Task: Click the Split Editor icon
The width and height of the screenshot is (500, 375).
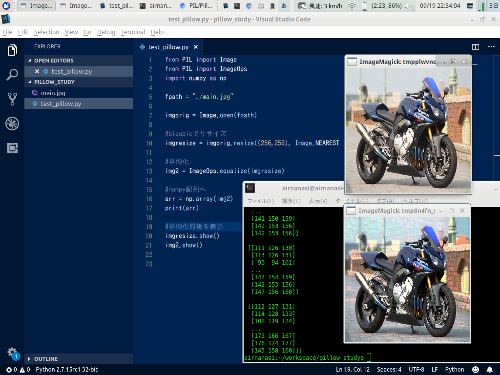Action: coord(476,46)
